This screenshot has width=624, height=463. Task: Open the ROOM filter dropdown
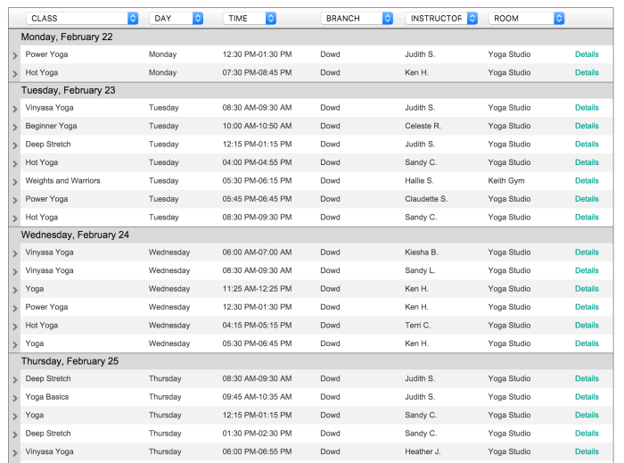(527, 18)
